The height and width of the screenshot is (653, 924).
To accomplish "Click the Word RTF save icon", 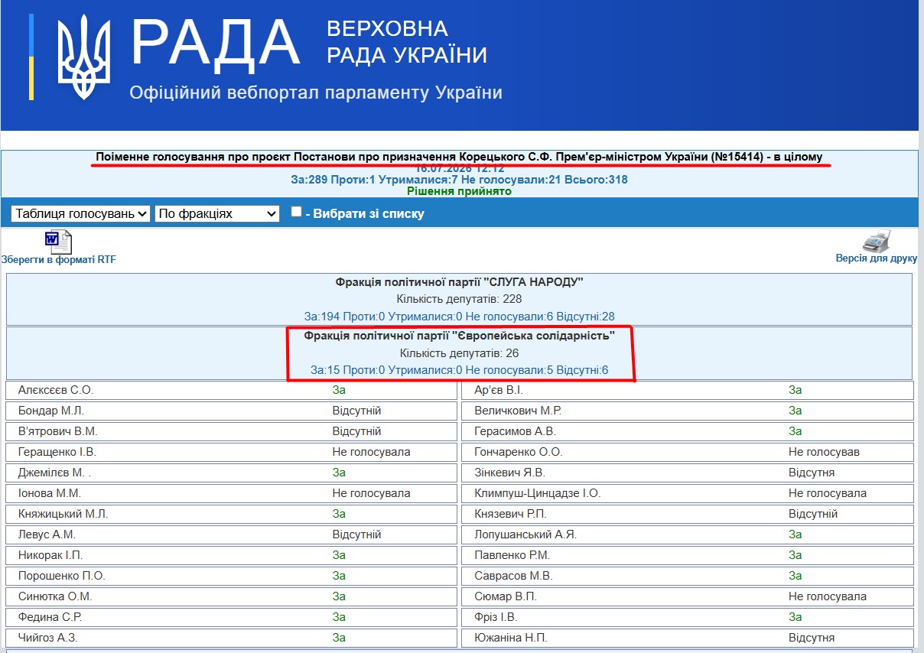I will point(58,242).
